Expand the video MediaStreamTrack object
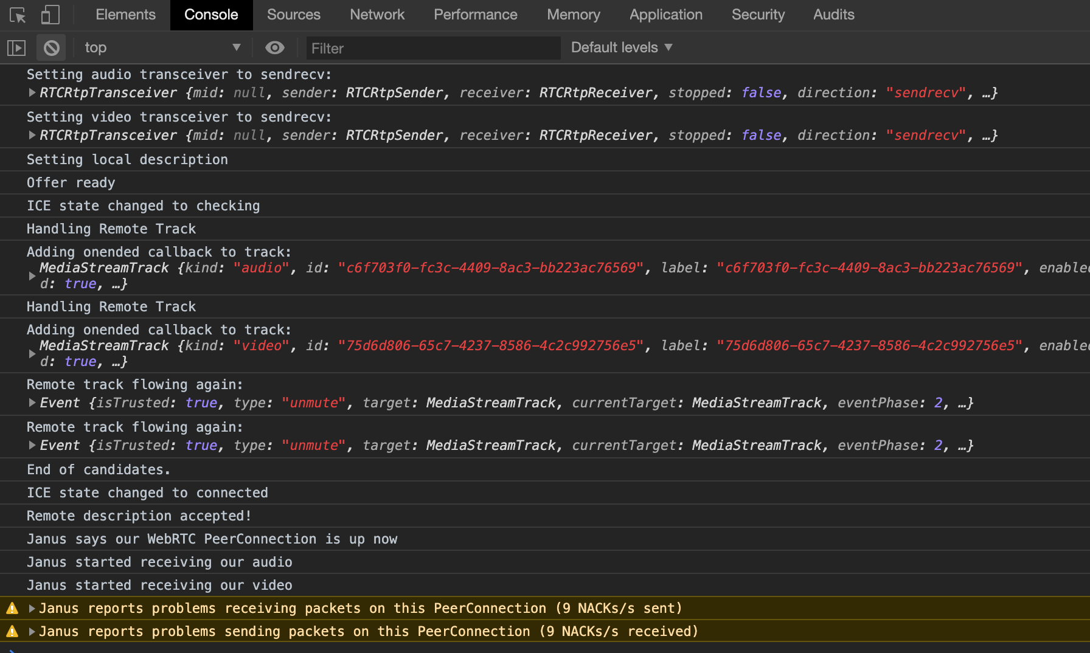This screenshot has height=653, width=1090. pyautogui.click(x=32, y=353)
